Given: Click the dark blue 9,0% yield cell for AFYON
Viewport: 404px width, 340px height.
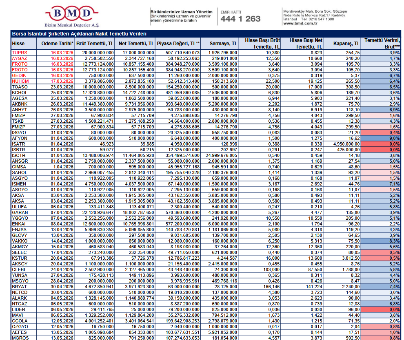Looking at the screenshot, I should (x=381, y=138).
